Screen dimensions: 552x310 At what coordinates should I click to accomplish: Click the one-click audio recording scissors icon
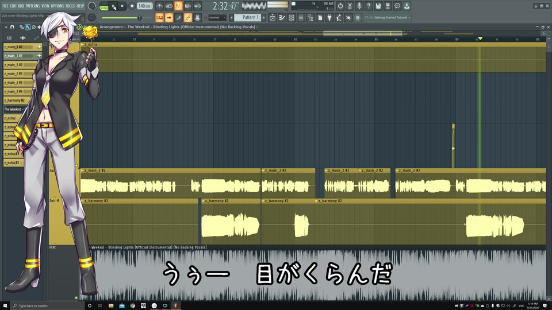point(350,6)
